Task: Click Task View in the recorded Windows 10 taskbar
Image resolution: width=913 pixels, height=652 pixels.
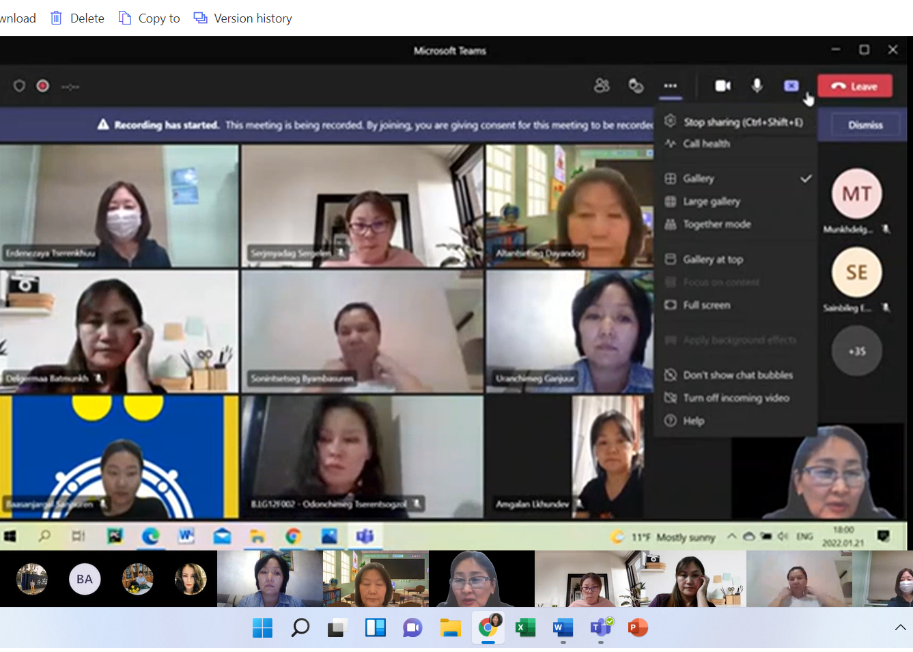Action: pyautogui.click(x=79, y=537)
